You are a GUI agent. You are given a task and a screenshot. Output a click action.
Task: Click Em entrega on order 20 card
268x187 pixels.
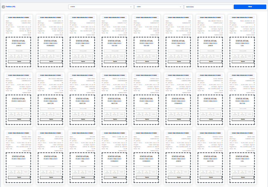point(114,172)
